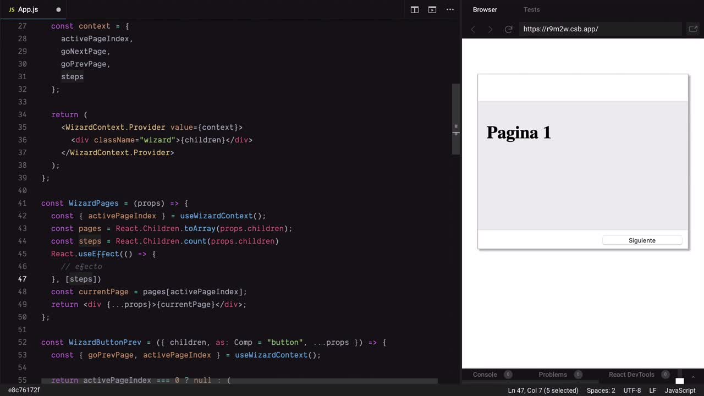Change indentation via Spaces: 2
This screenshot has height=396, width=704.
tap(601, 391)
